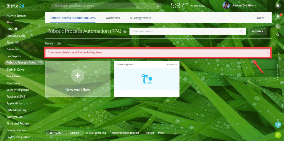Screen dimensions: 284x141
Task: Open the help question mark icon
Action: coord(278,6)
